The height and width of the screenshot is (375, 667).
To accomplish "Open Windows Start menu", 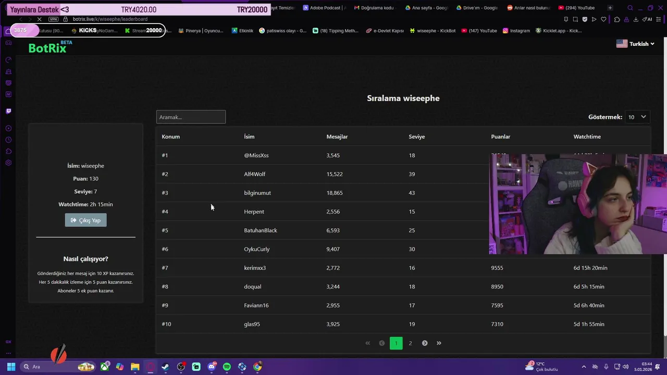I will tap(11, 367).
